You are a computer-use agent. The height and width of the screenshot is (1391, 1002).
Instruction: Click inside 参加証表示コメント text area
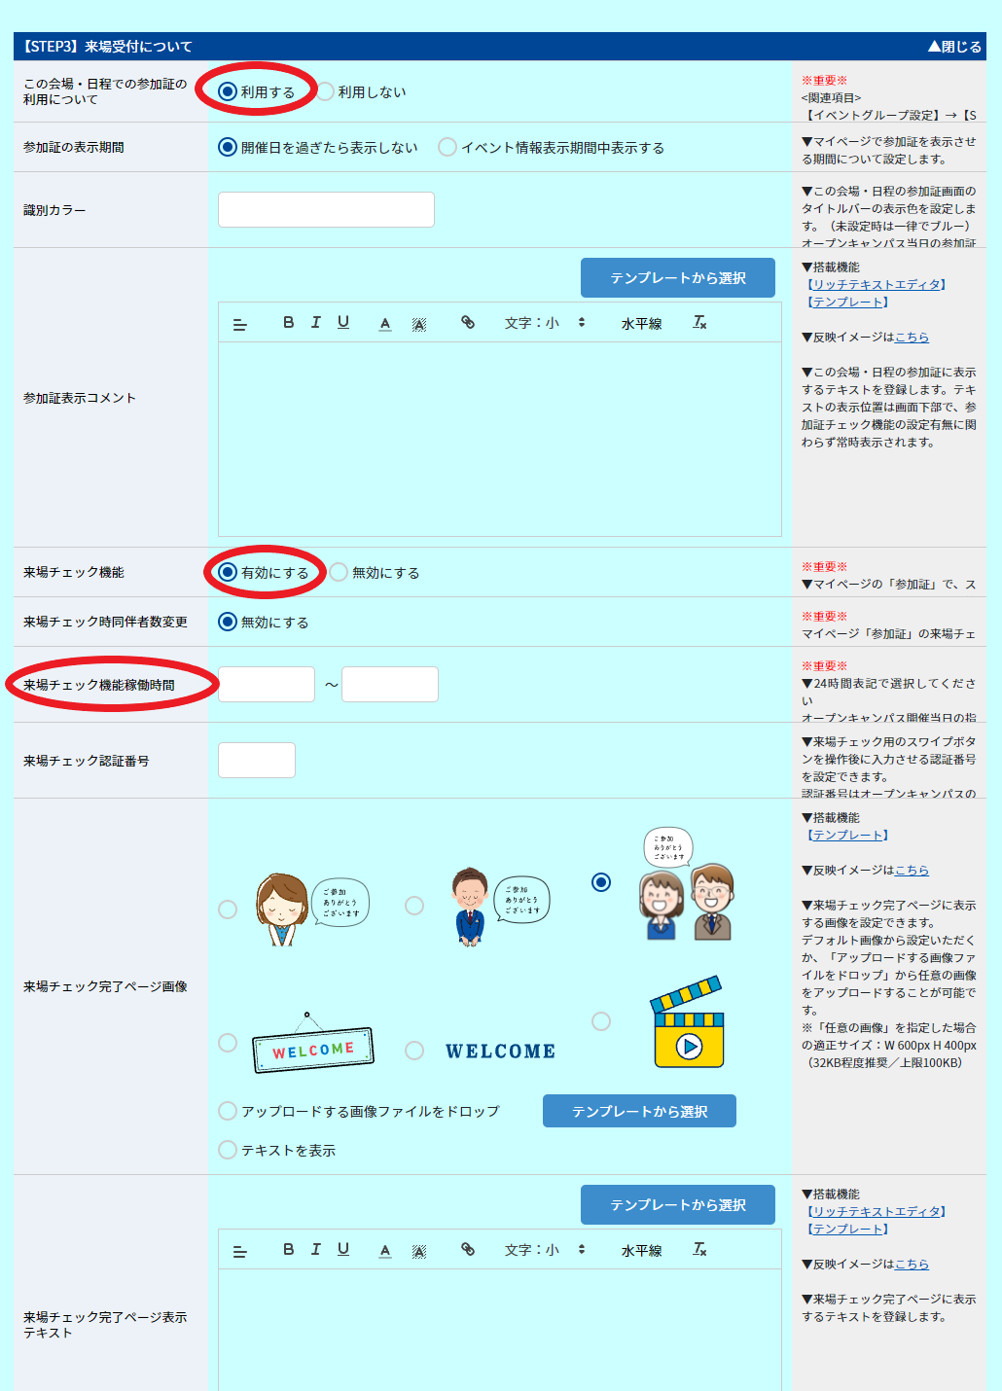tap(500, 439)
